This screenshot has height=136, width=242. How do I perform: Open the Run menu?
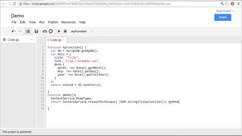pyautogui.click(x=42, y=22)
